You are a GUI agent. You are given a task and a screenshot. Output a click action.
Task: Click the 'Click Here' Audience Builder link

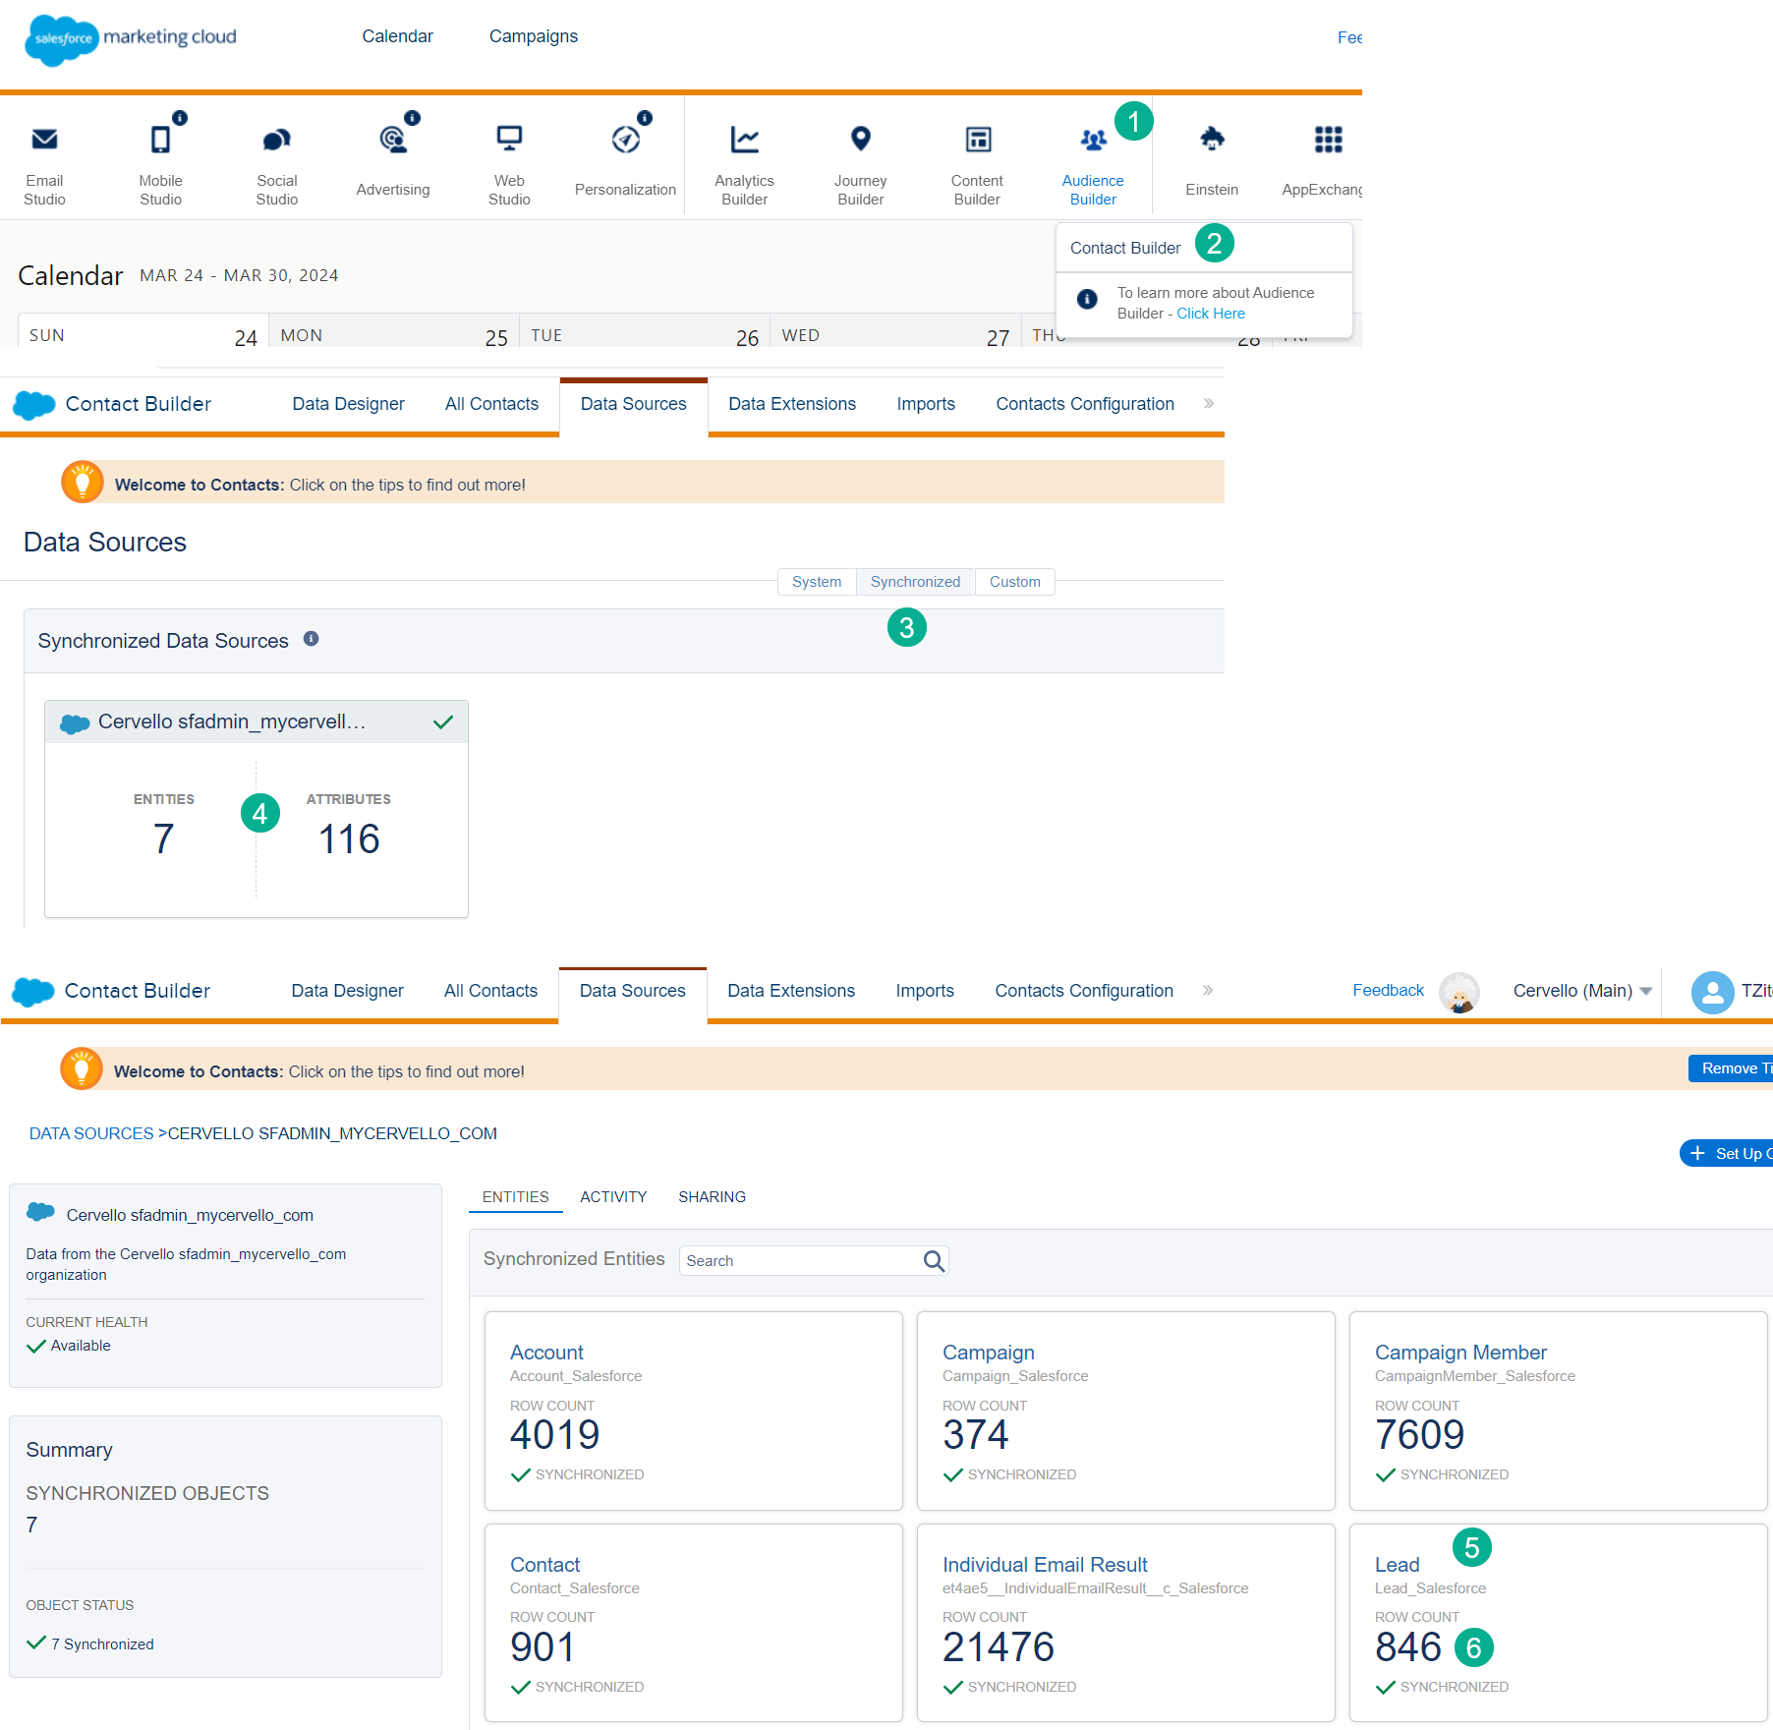point(1211,313)
